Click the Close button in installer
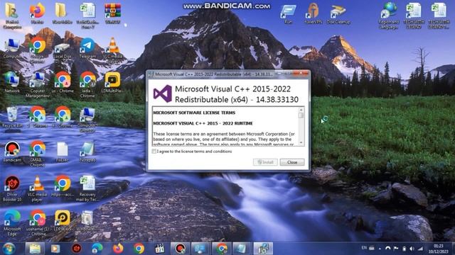Viewport: 455px width, 255px height. click(x=292, y=162)
